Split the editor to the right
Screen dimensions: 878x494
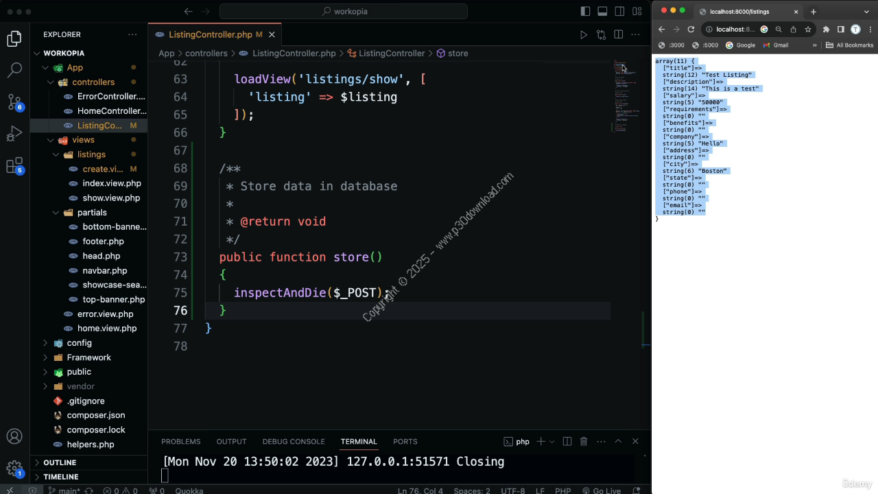[x=618, y=34]
